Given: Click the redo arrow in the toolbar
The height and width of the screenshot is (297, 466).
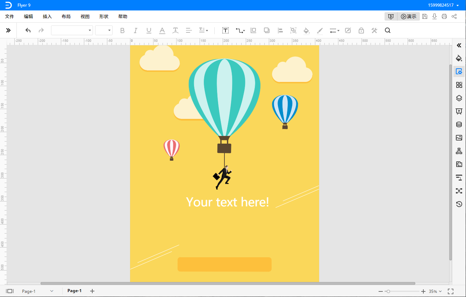Looking at the screenshot, I should click(41, 31).
